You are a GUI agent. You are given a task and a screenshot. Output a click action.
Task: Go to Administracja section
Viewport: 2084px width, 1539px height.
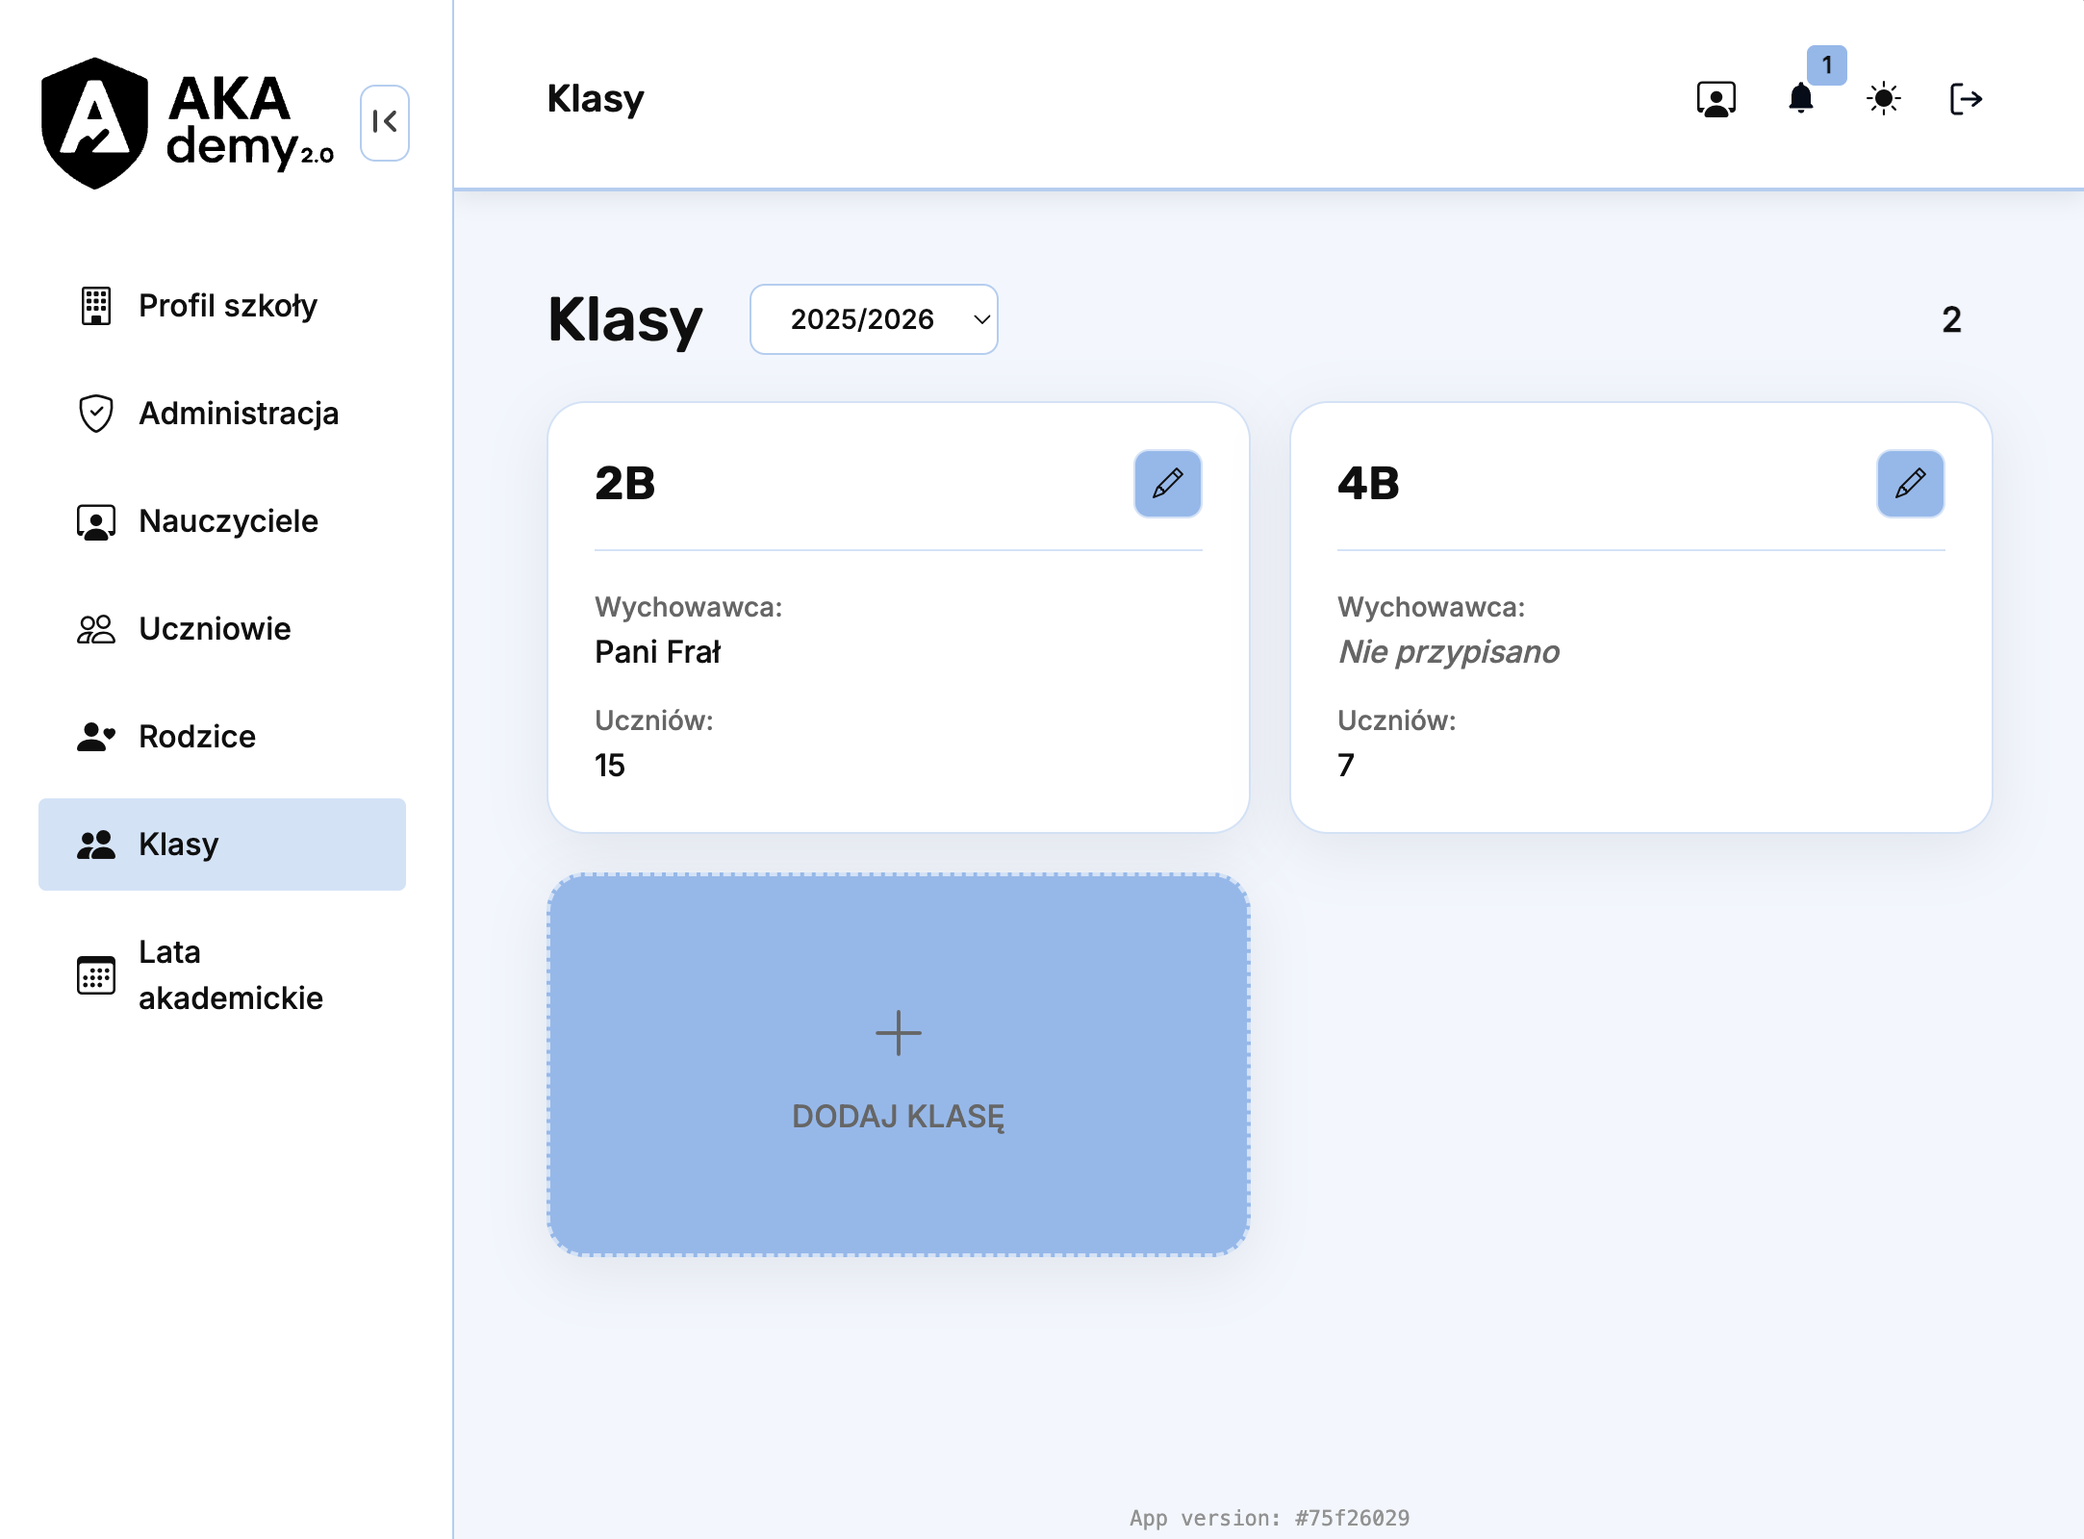click(238, 414)
